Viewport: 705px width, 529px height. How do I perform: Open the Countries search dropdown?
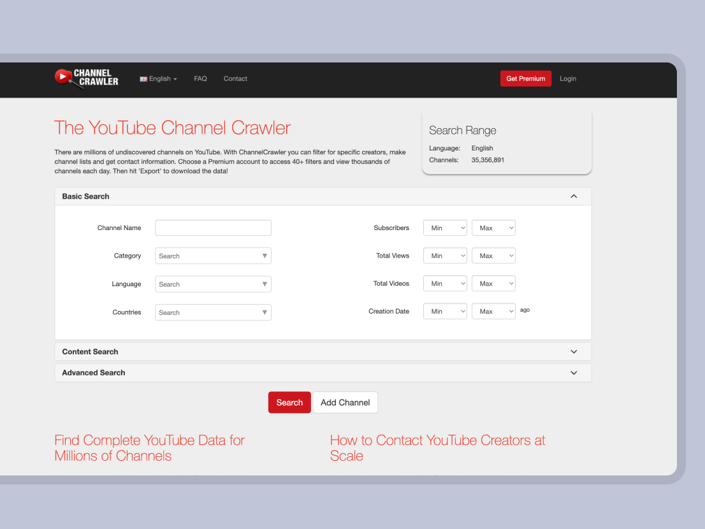tap(213, 312)
